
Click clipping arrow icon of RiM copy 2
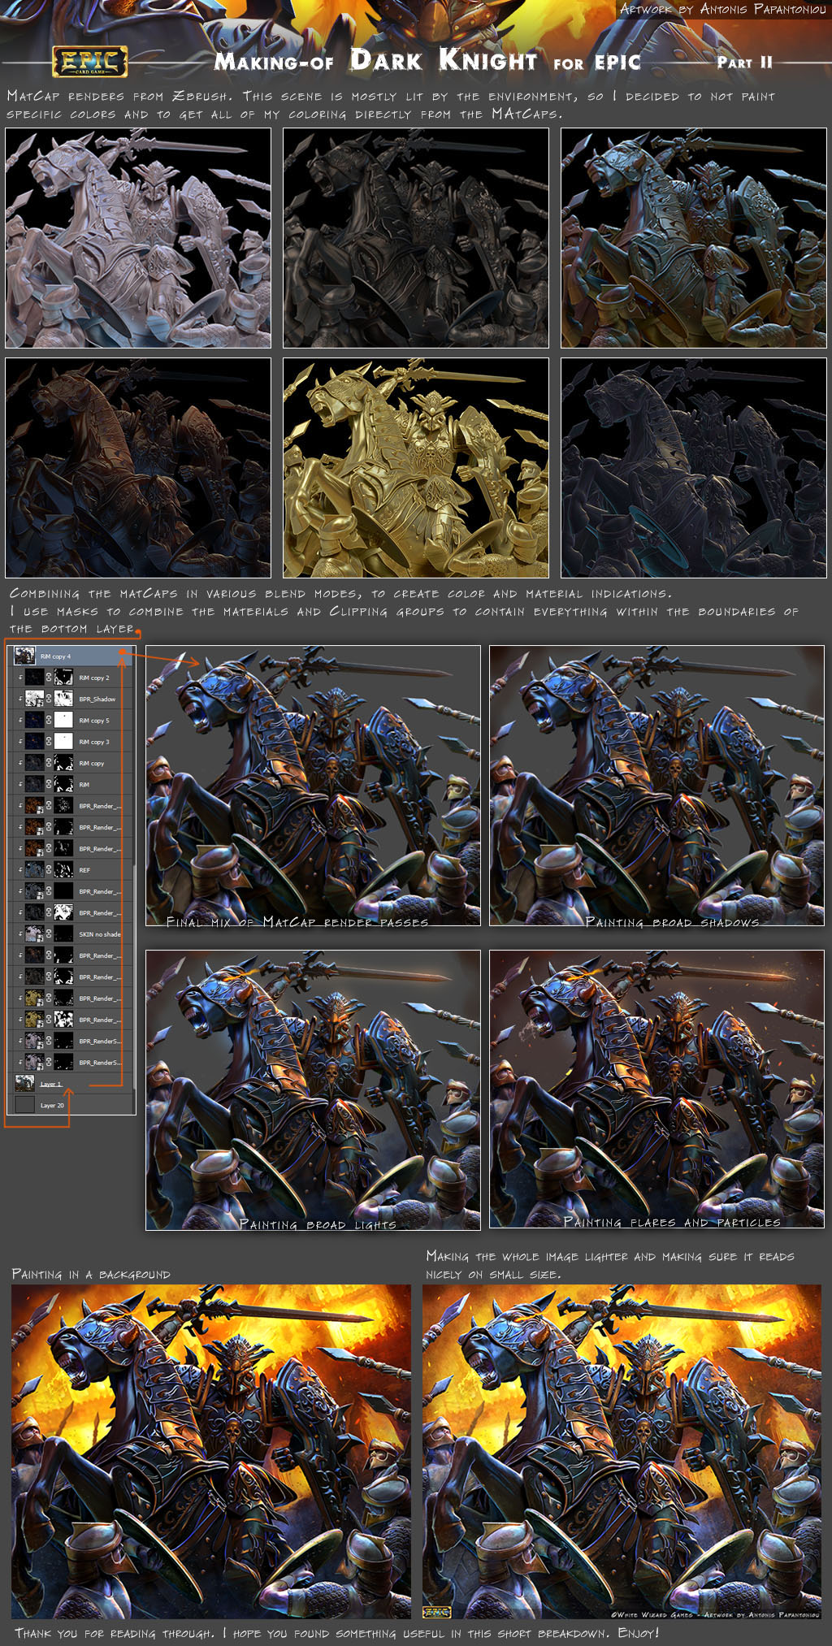point(20,677)
